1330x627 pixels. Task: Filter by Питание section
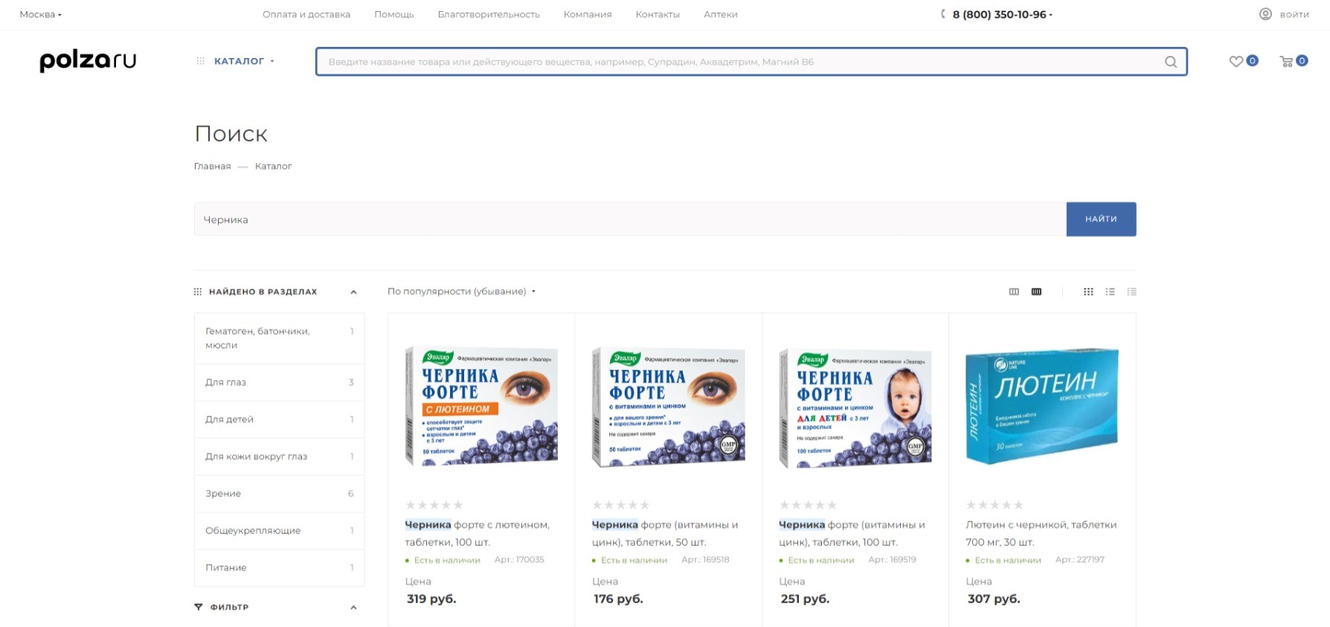[280, 567]
